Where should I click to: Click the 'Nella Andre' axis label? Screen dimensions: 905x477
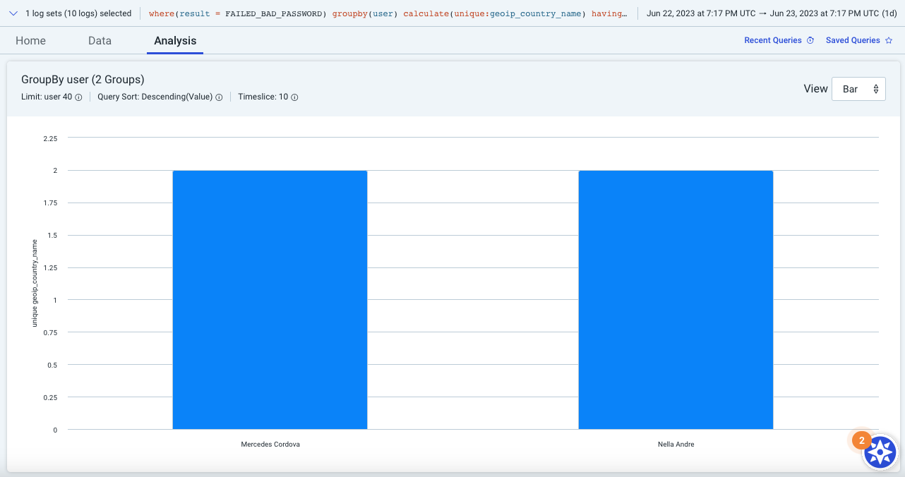[676, 445]
